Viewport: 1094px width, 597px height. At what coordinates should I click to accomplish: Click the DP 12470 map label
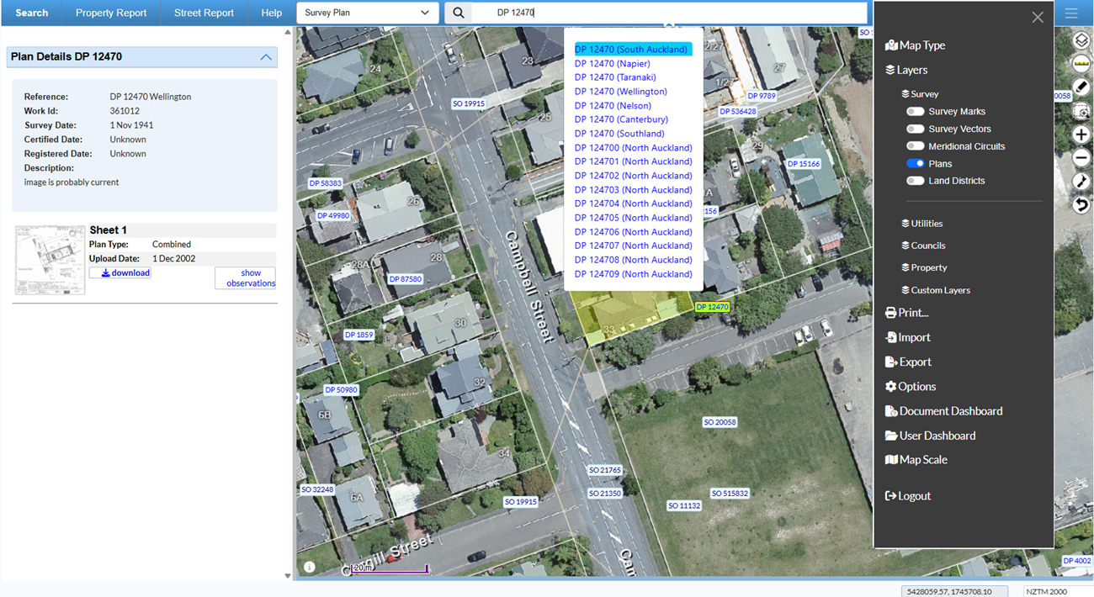713,307
